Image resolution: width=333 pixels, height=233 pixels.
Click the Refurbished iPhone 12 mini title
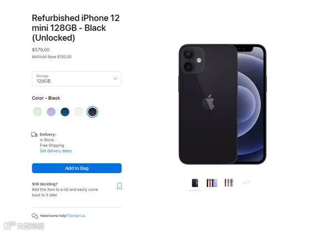(75, 28)
